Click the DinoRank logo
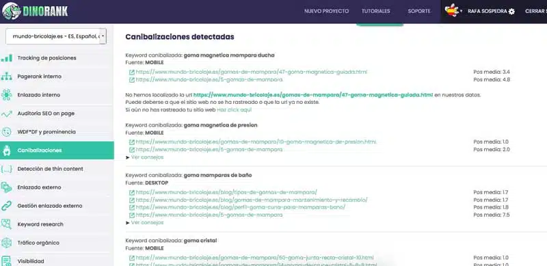Image resolution: width=547 pixels, height=266 pixels. 35,11
